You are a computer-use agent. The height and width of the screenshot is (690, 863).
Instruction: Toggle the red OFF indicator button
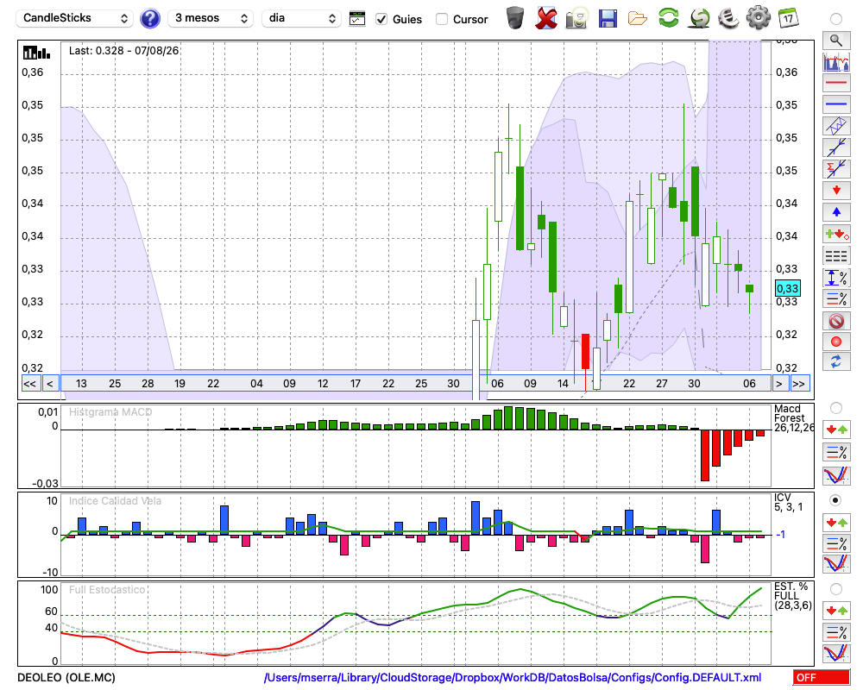tap(822, 677)
